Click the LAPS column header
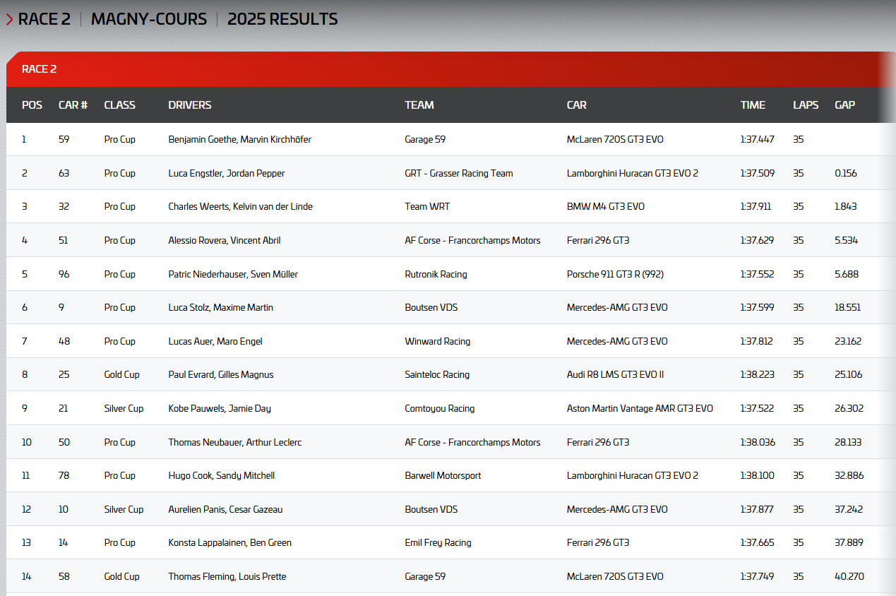This screenshot has width=896, height=596. coord(806,105)
